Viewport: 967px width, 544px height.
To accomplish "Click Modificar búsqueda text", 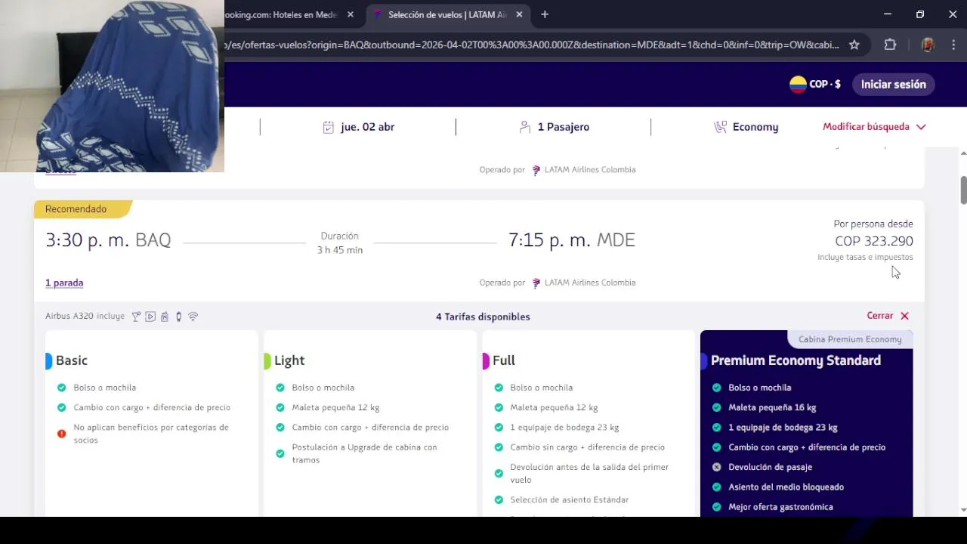I will (x=866, y=127).
